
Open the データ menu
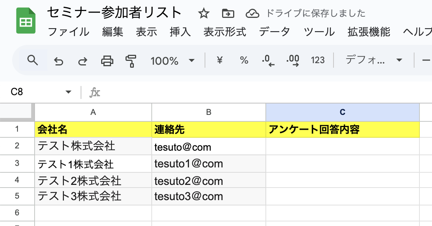point(275,32)
